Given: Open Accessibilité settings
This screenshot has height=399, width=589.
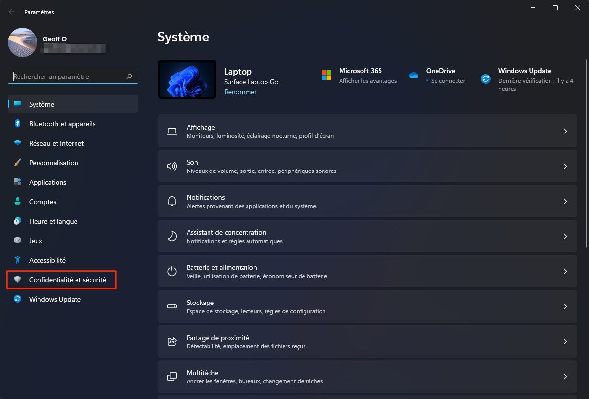Looking at the screenshot, I should coord(73,260).
